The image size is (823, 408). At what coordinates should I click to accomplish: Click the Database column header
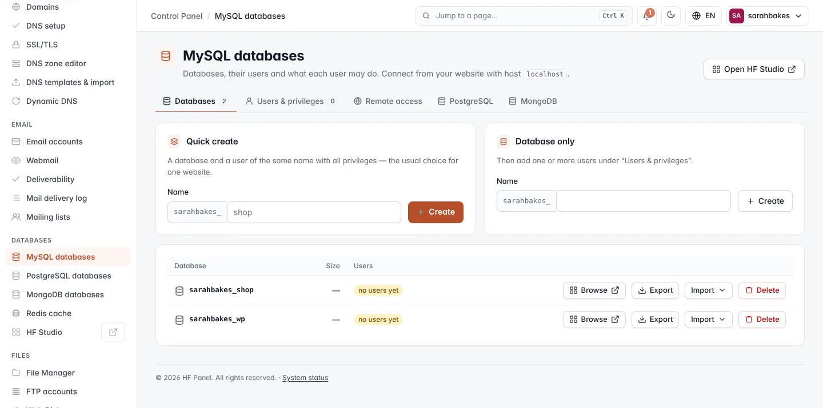[190, 266]
